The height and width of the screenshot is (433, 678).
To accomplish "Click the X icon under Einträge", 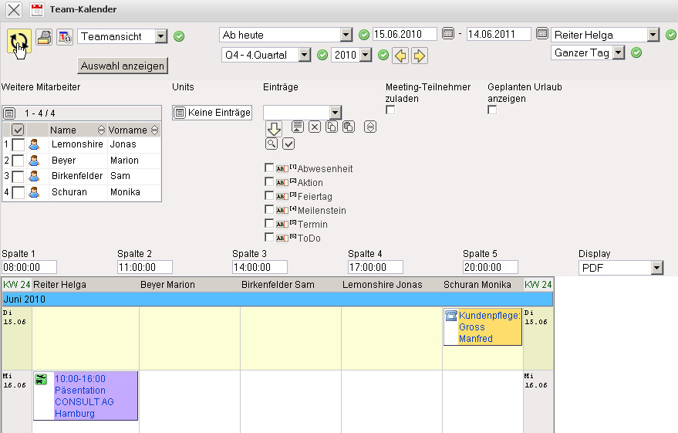I will (x=315, y=127).
